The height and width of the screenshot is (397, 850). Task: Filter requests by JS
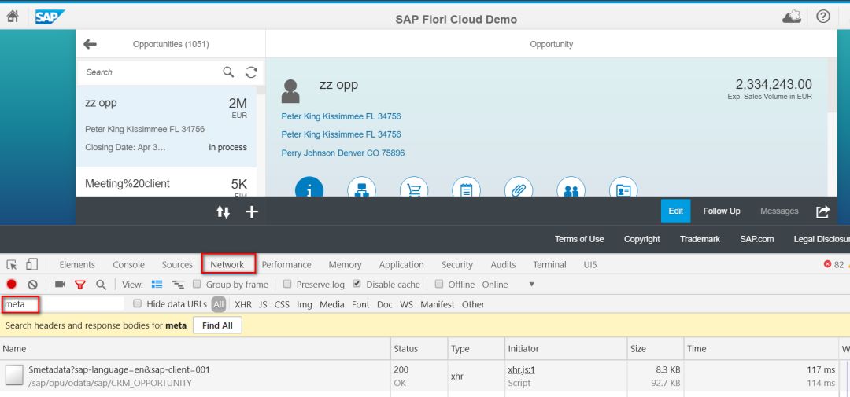263,304
